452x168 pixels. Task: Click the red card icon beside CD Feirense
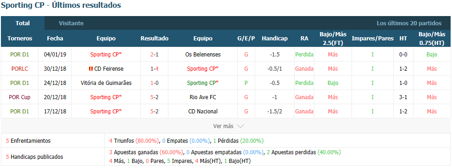[91, 69]
